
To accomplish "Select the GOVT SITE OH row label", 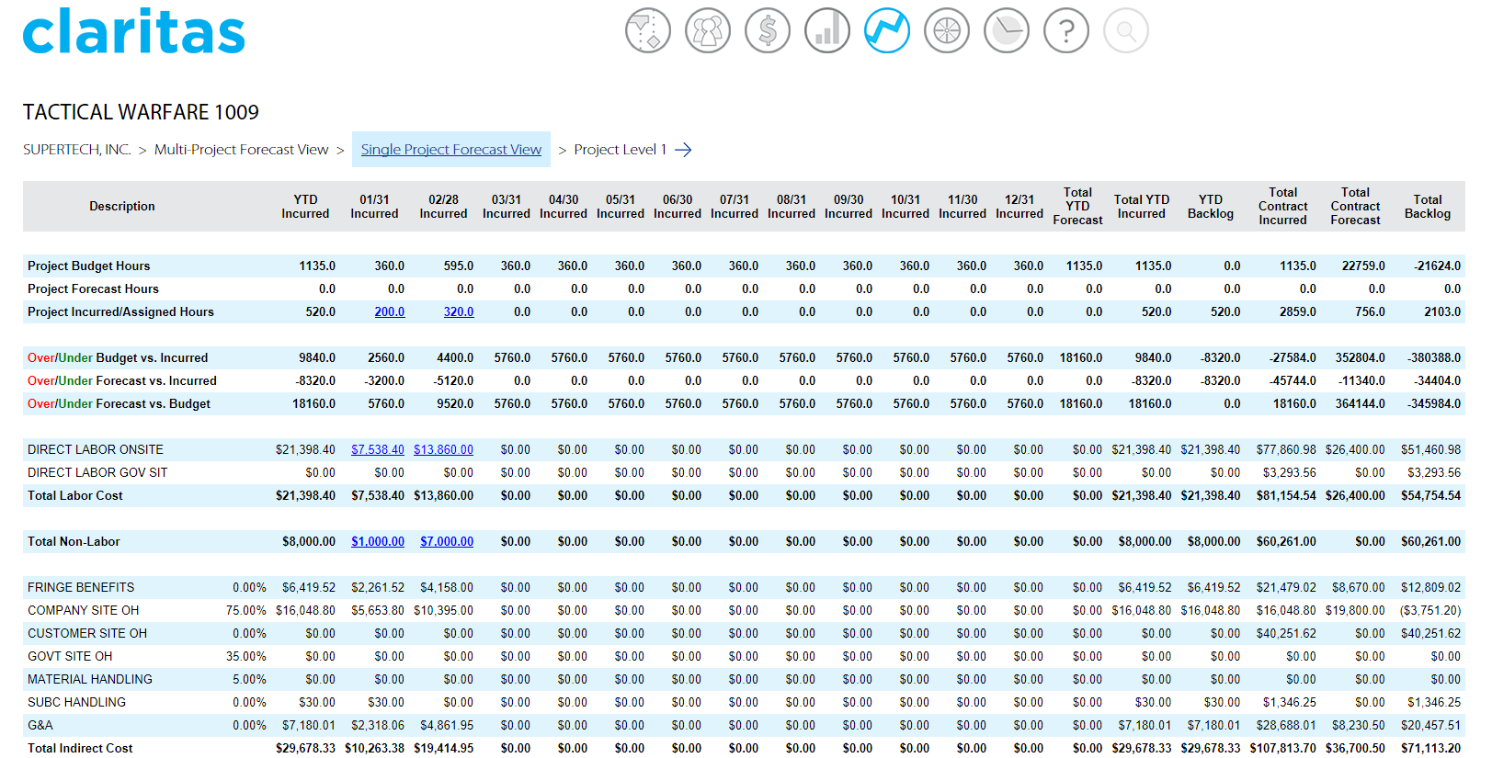I will click(x=70, y=656).
